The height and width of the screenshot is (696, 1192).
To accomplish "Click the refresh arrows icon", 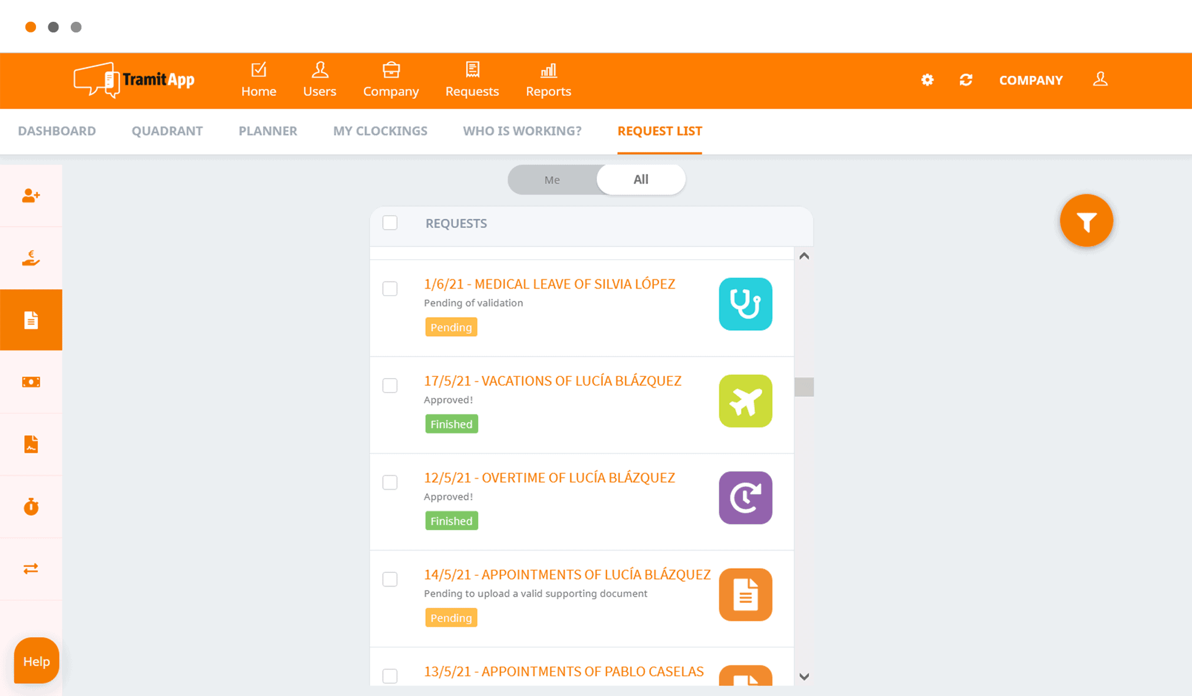I will click(x=966, y=79).
